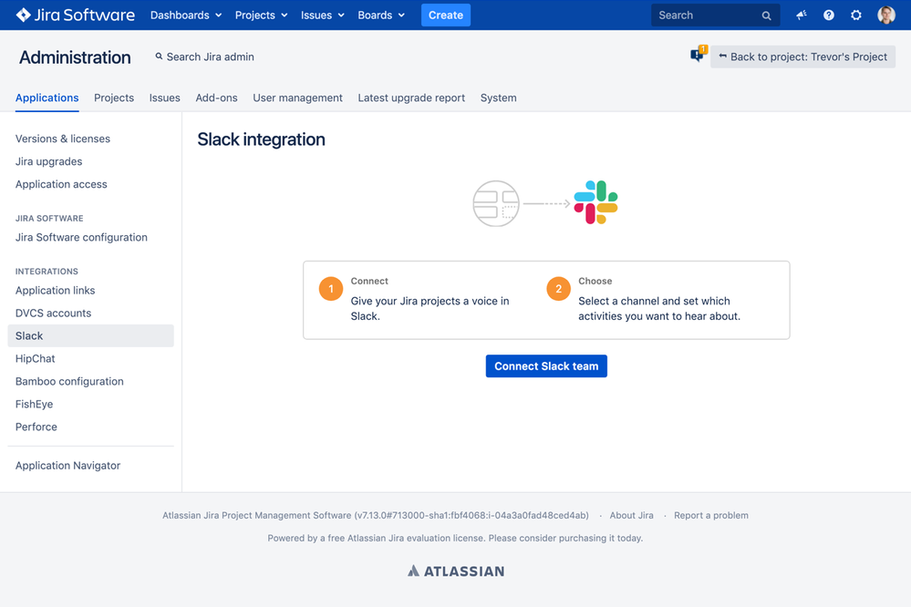Click the Atlassian footer logo
This screenshot has width=911, height=607.
tap(456, 571)
